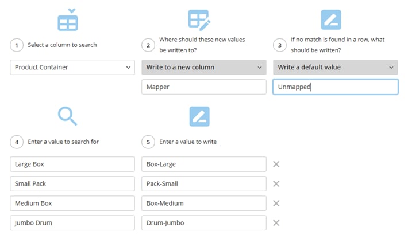Click the pencil icon above Enter a value to write
408x239 pixels.
point(199,116)
